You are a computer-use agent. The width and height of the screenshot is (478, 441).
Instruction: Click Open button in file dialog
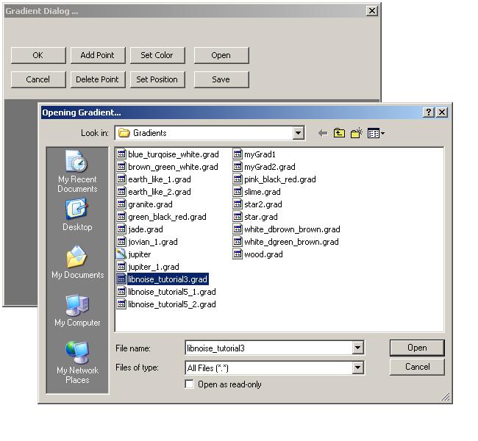pyautogui.click(x=417, y=348)
